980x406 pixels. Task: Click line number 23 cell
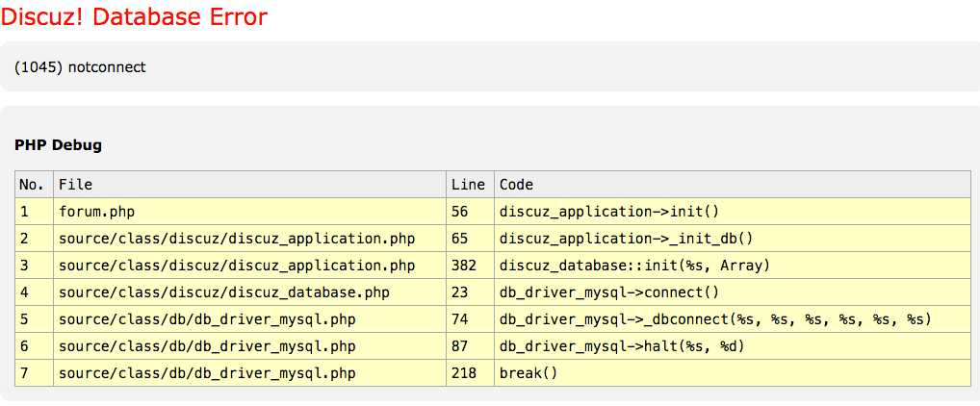pos(470,292)
